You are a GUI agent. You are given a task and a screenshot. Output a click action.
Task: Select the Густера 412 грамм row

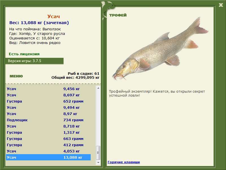pos(48,145)
